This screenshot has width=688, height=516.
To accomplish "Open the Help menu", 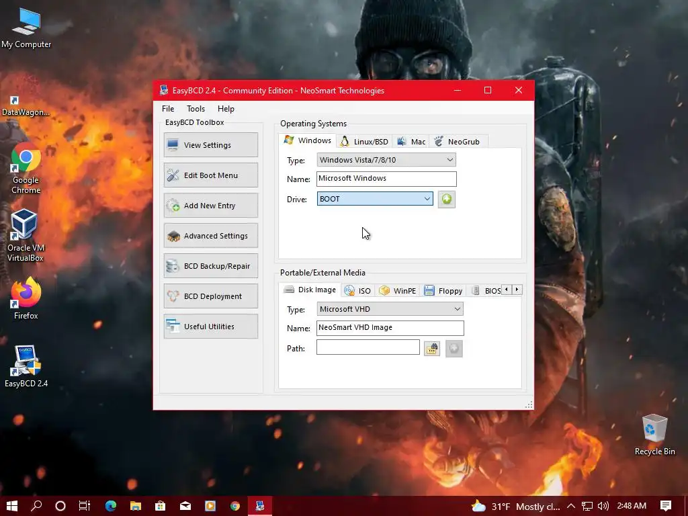I will (x=226, y=109).
